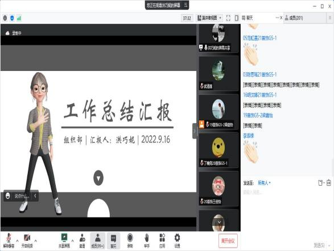Open video options arrow beside camera
Screen dimensions: 334x251
[36, 241]
